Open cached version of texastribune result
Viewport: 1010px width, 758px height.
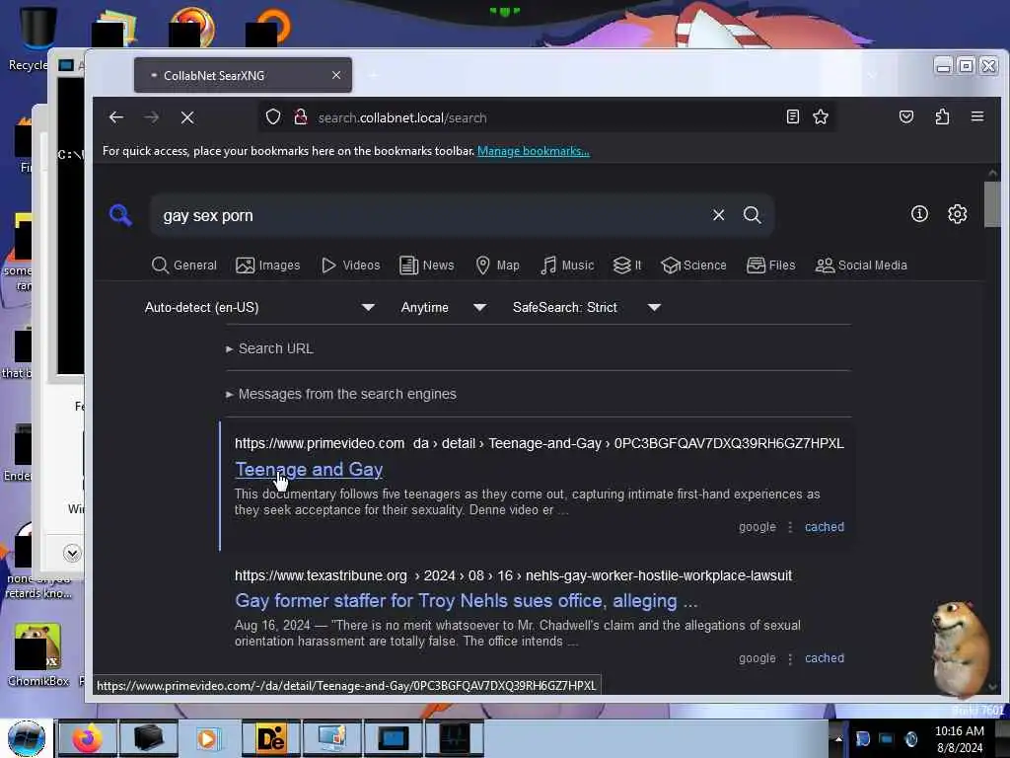click(824, 658)
